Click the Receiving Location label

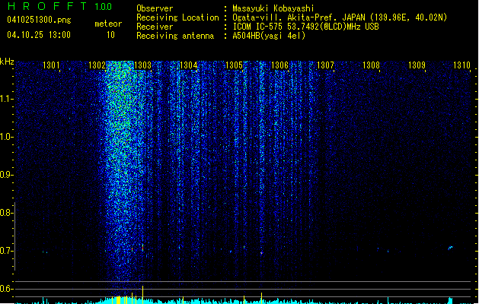177,17
